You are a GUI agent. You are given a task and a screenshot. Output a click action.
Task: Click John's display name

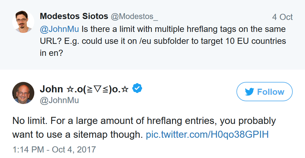(51, 89)
